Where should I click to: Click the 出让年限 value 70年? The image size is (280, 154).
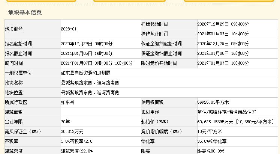tap(66, 122)
